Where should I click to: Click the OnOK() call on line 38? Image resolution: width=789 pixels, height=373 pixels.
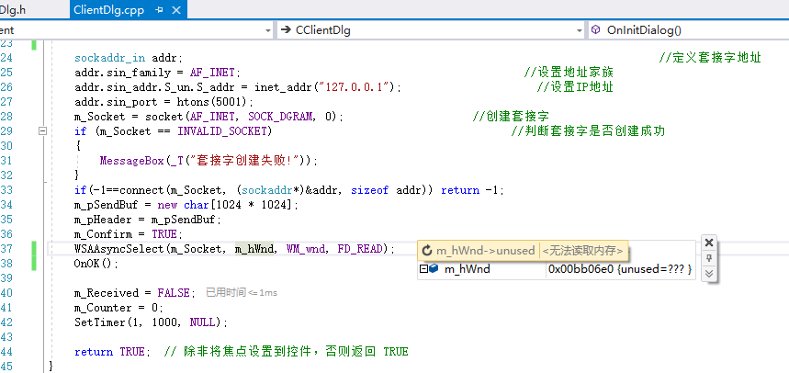[96, 264]
